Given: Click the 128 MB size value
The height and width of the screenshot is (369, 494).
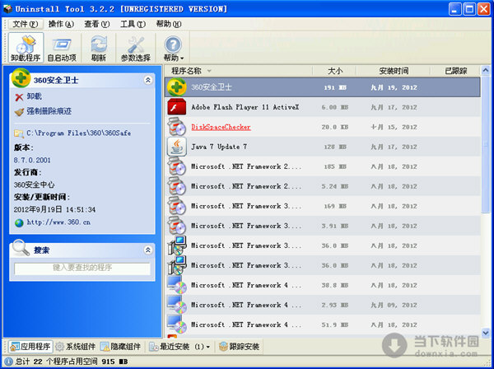Looking at the screenshot, I should click(335, 147).
